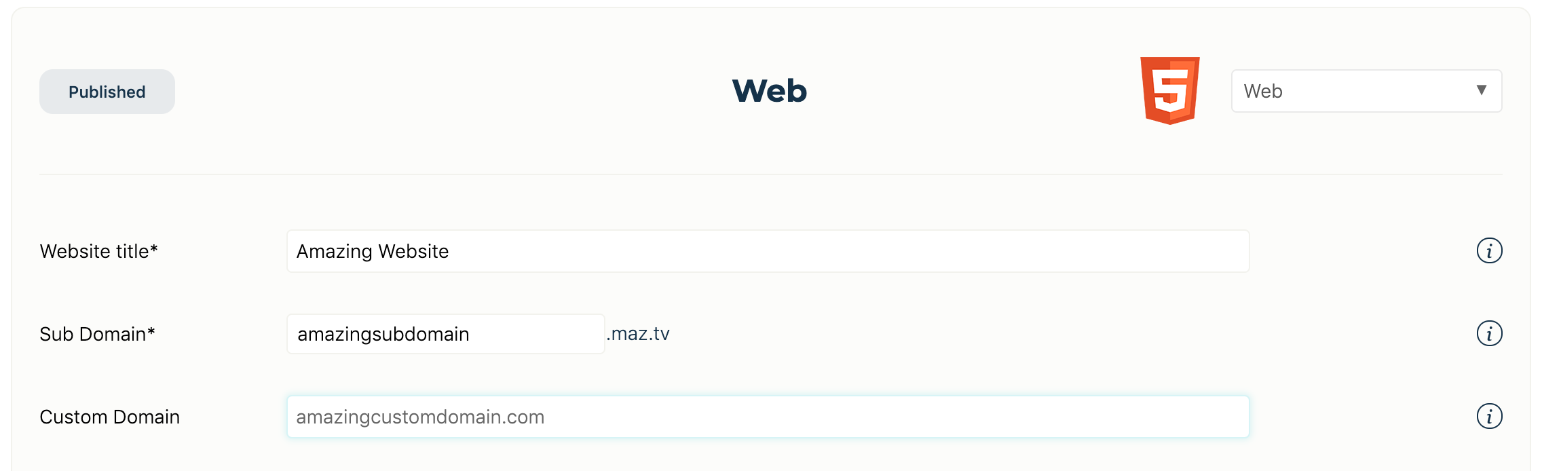Focus the Website title input field
Image resolution: width=1542 pixels, height=471 pixels.
[x=768, y=251]
